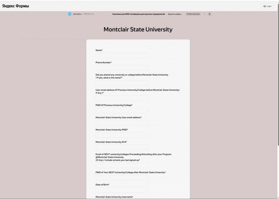This screenshot has height=199, width=279.
Task: Click the Bitrix24 round logo icon
Action: pos(69,14)
